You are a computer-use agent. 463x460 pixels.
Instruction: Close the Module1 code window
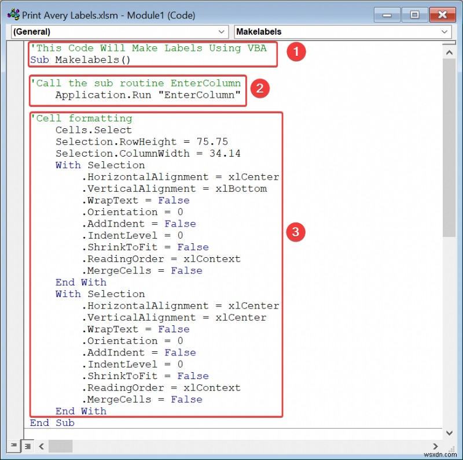[x=443, y=15]
